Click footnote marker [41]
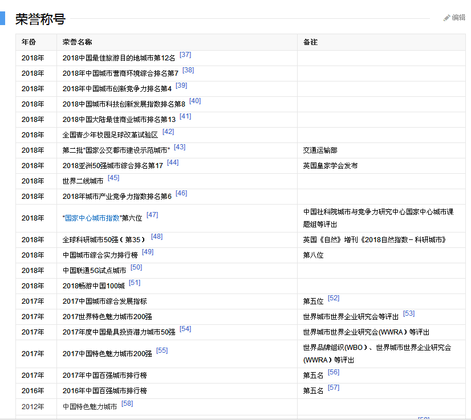471x420 pixels. pos(185,116)
